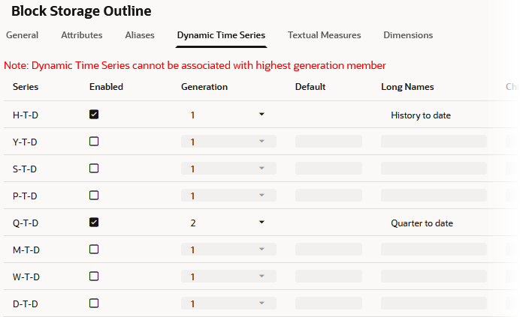Enable the P-T-D series checkbox
Viewport: 520px width, 317px height.
[94, 196]
